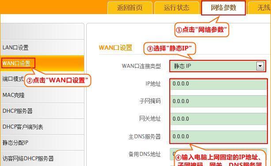Select the 网络参数 tab
This screenshot has width=271, height=166.
click(223, 8)
